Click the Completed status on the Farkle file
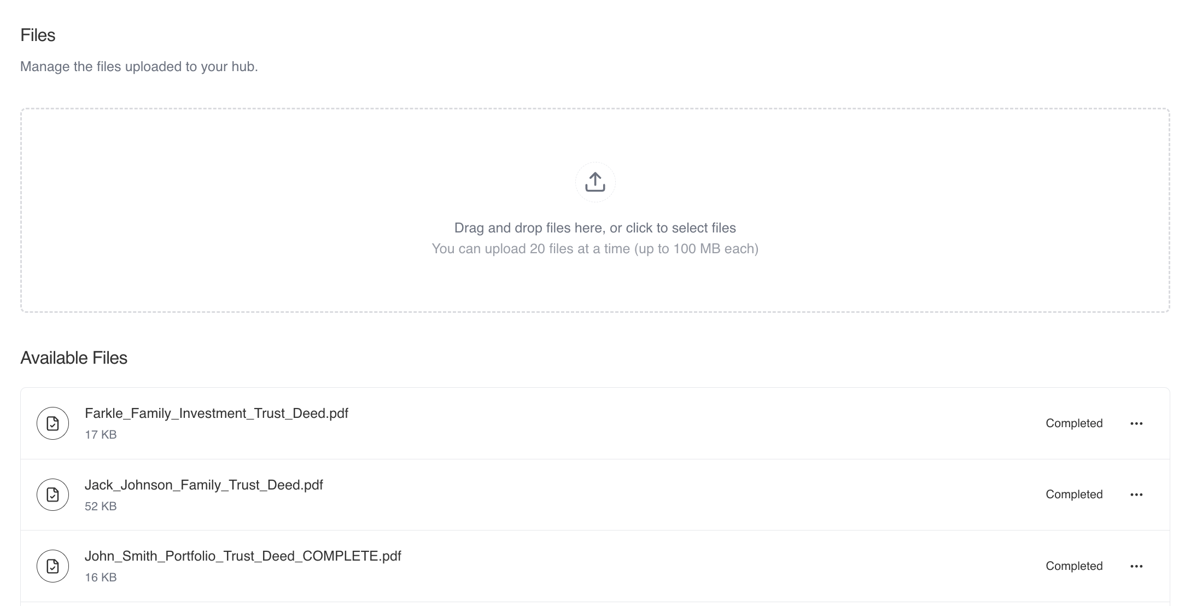1179x606 pixels. point(1073,423)
